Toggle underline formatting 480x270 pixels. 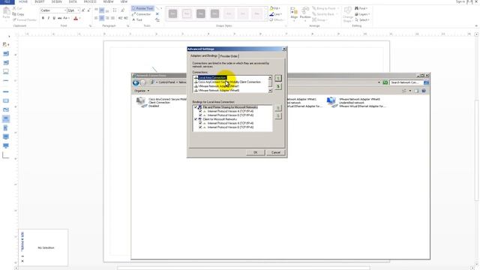click(x=54, y=18)
